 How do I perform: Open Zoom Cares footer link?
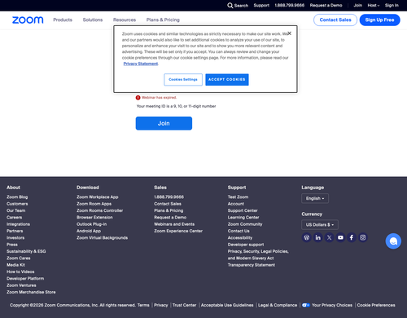tap(19, 258)
